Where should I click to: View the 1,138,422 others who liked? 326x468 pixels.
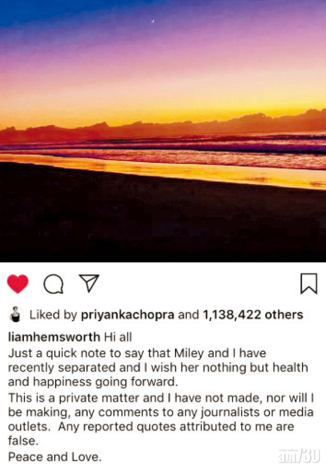click(x=253, y=315)
